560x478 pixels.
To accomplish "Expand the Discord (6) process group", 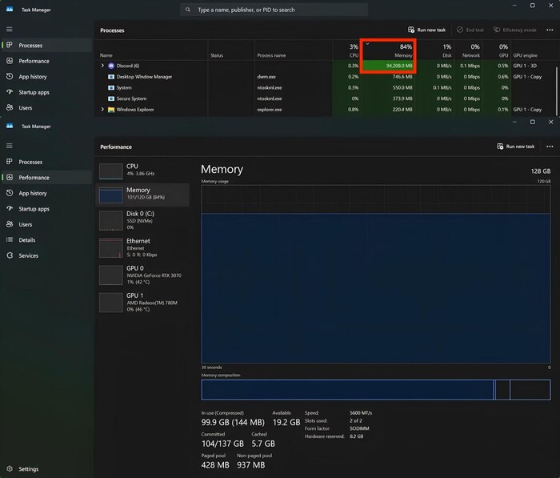I will coord(102,66).
